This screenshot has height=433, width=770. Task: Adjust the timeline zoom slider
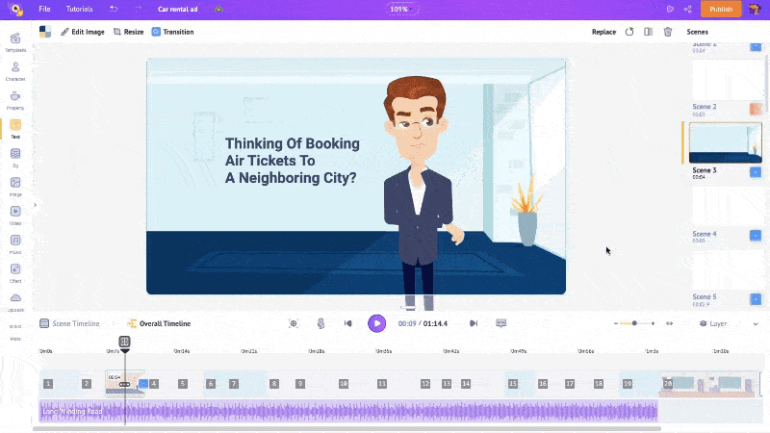click(635, 323)
